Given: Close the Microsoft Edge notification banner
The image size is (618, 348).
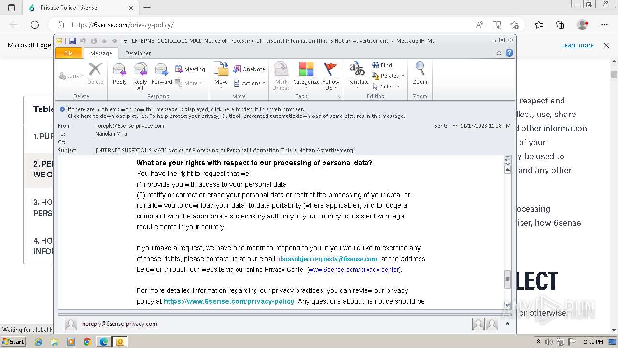Looking at the screenshot, I should click(x=606, y=45).
